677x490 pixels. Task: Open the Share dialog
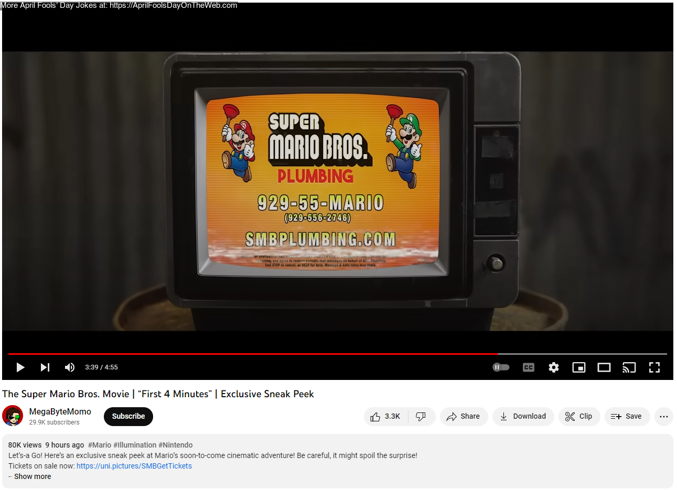point(464,417)
